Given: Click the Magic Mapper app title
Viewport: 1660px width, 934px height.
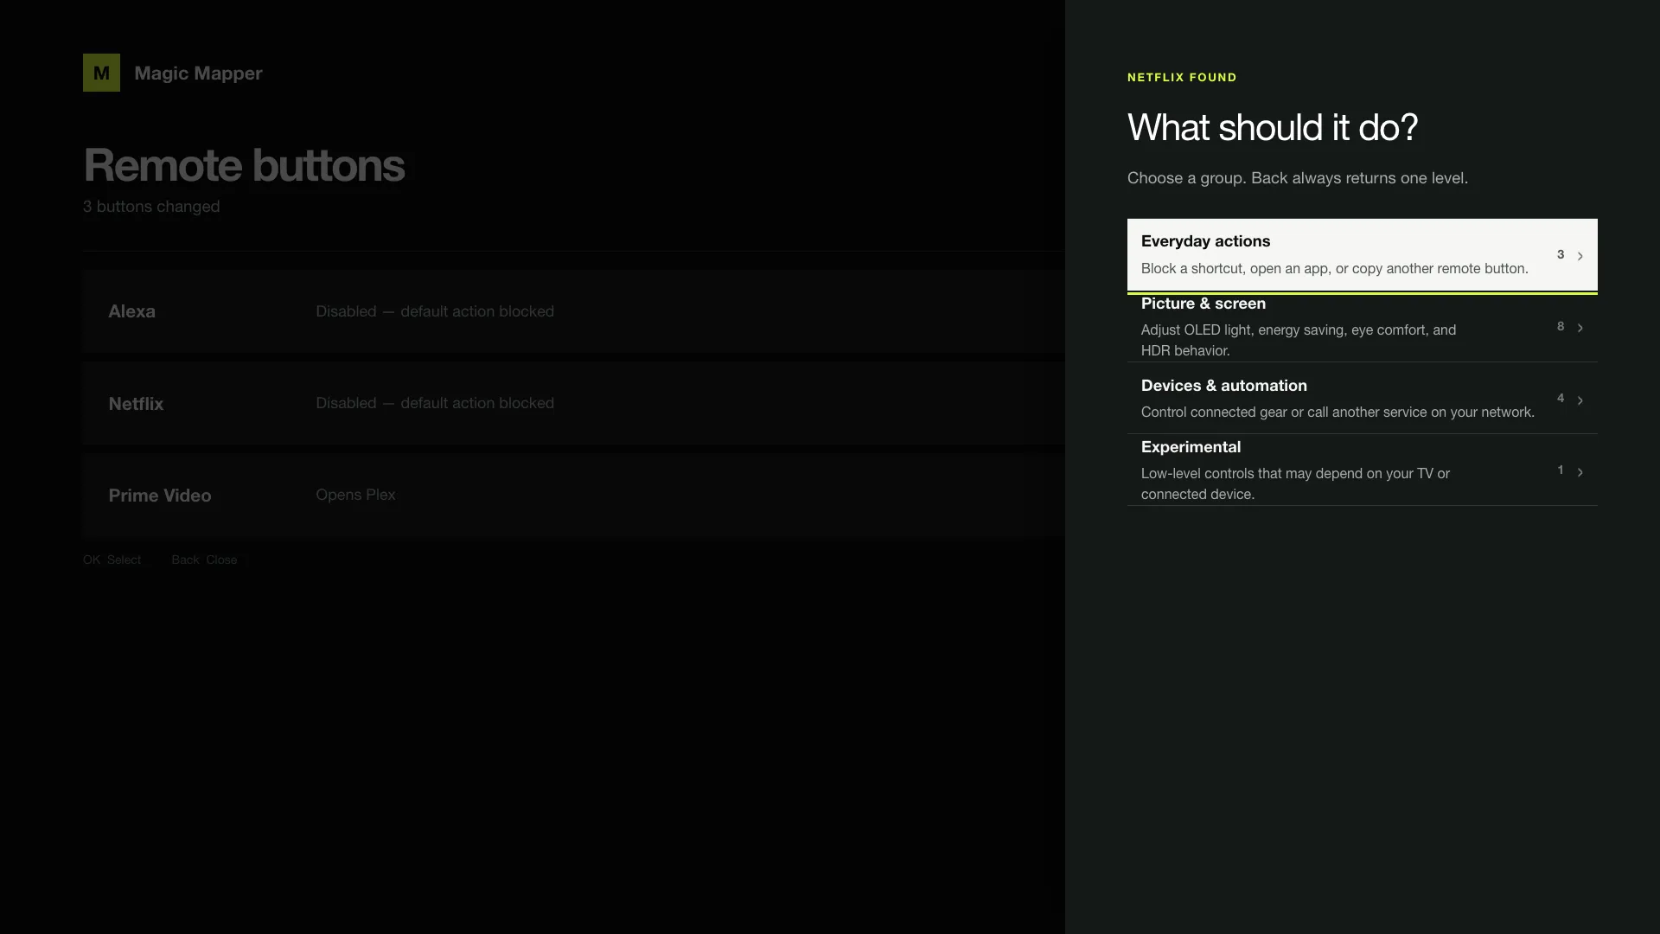Looking at the screenshot, I should (x=198, y=74).
